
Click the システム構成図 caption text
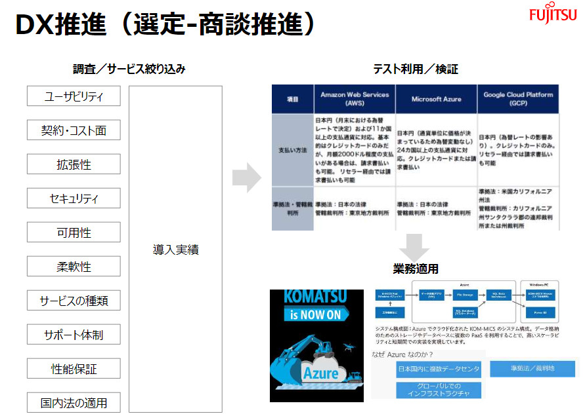pos(467,335)
